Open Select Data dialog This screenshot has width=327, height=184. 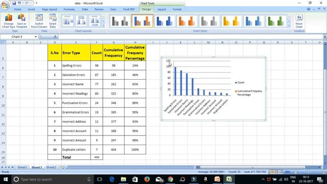(x=53, y=21)
